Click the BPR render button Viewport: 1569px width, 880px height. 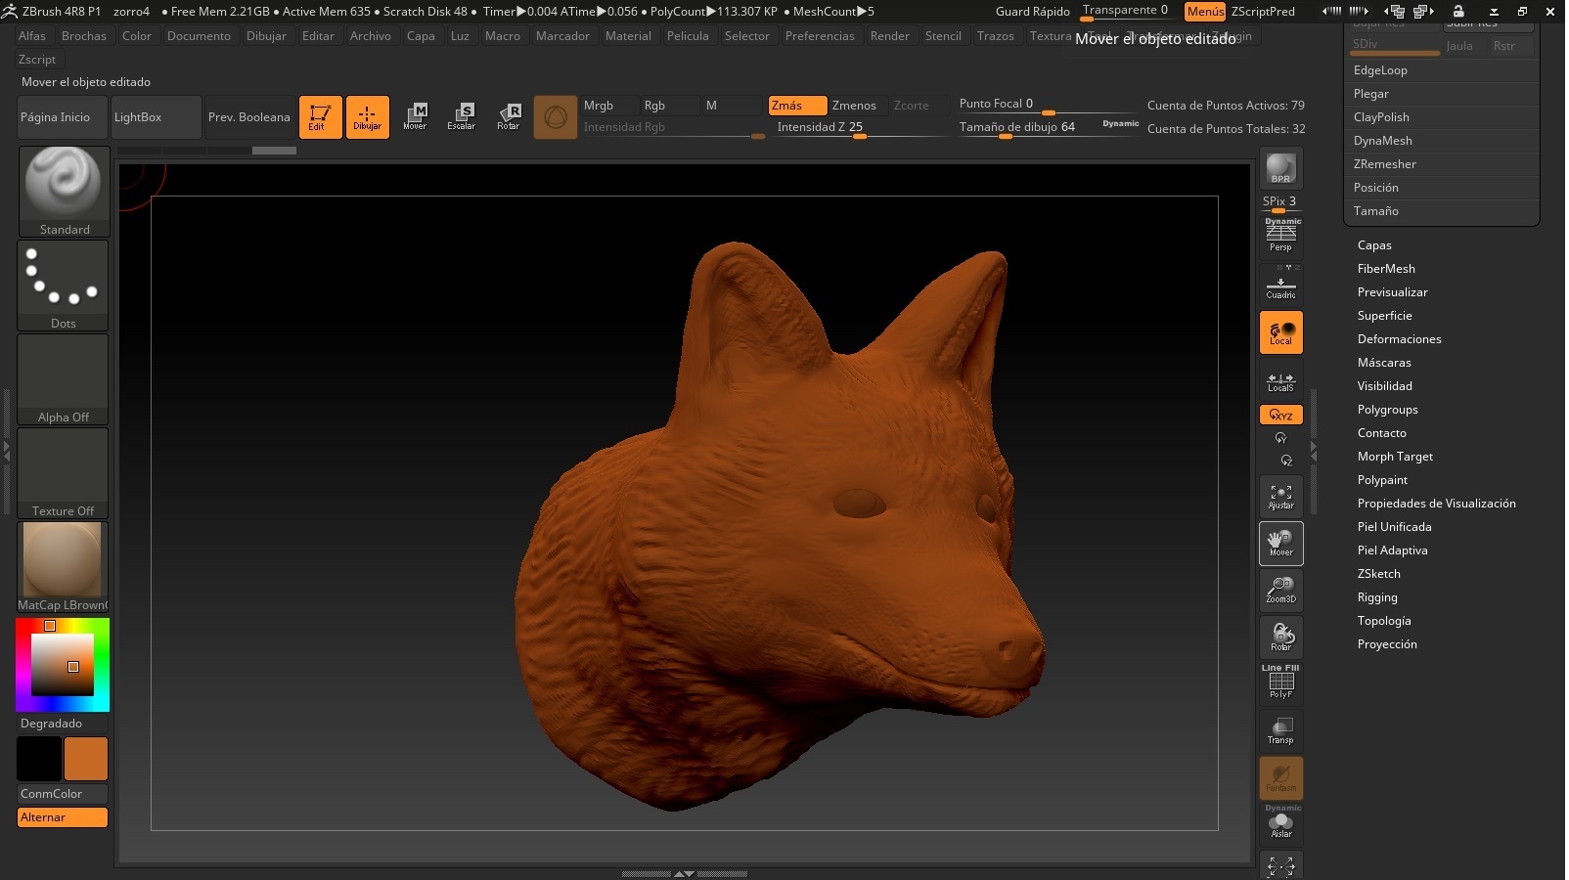[x=1280, y=169]
